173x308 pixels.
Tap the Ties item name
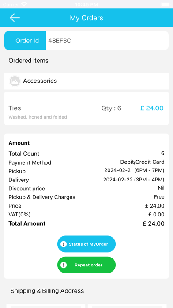click(15, 108)
